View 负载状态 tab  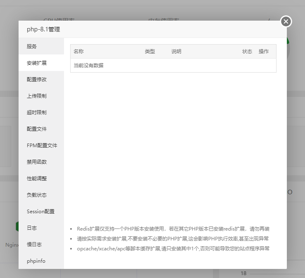[41, 195]
